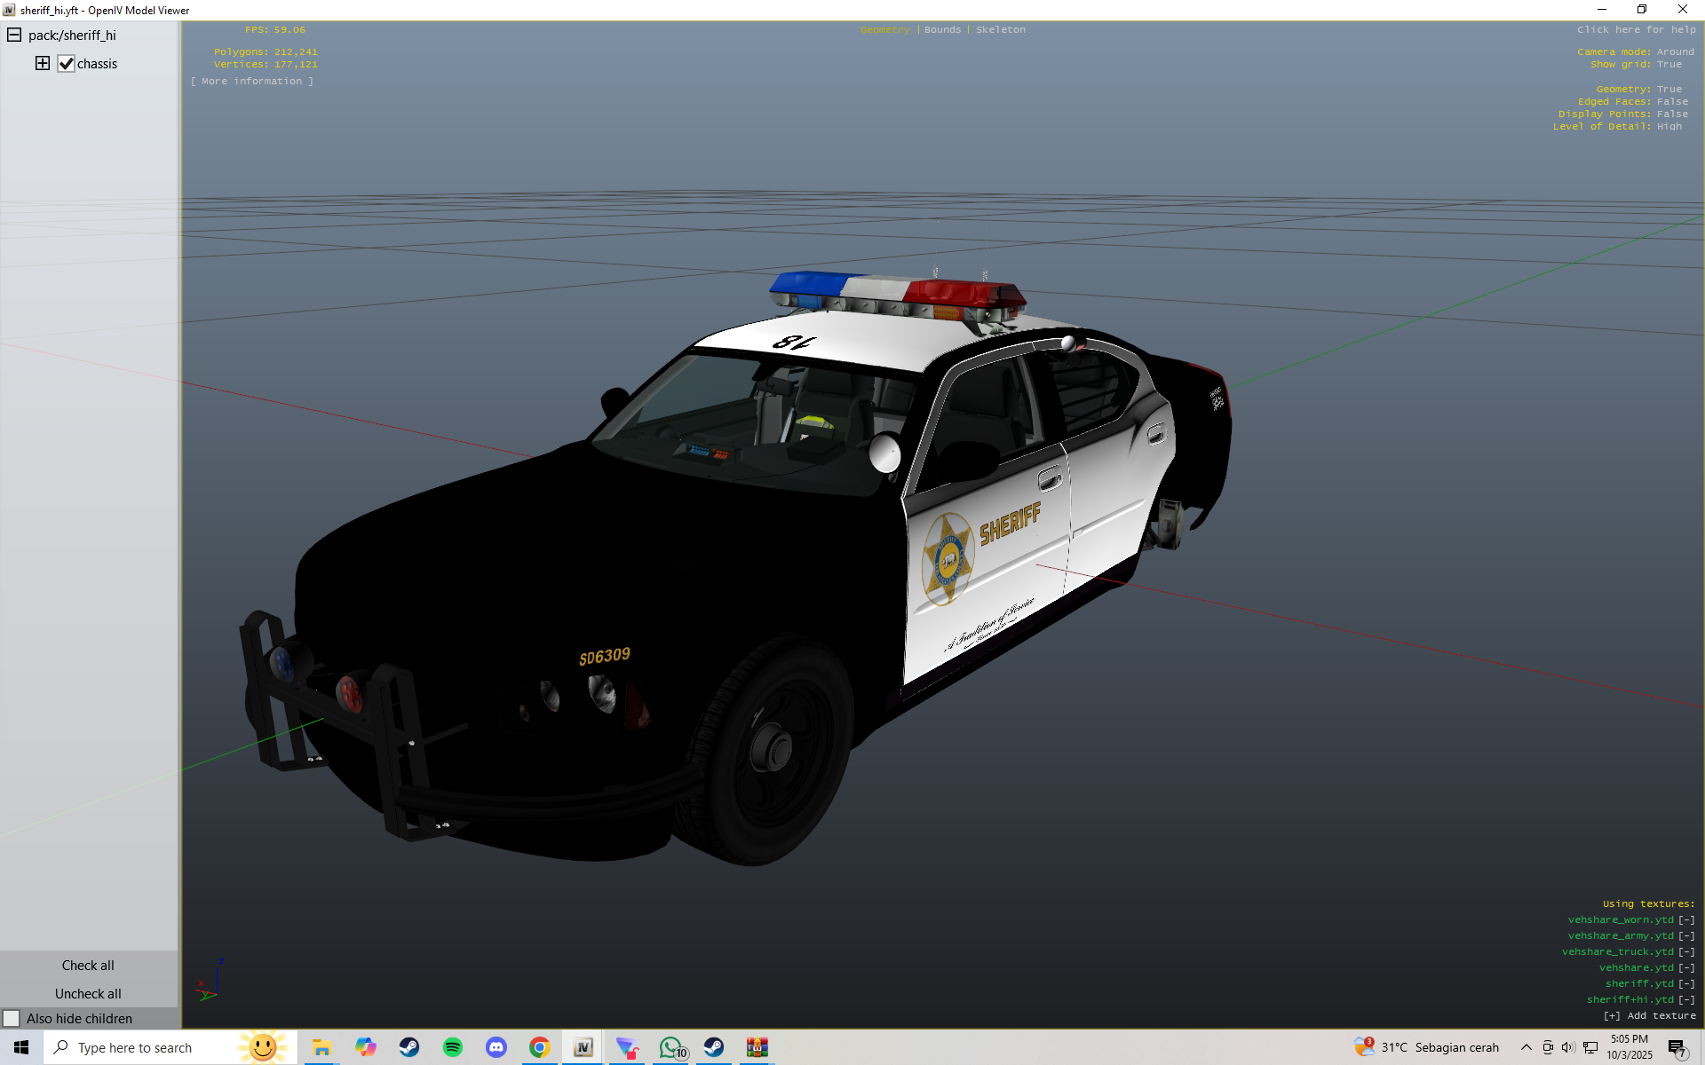Switch to the Bounds view tab
Image resolution: width=1705 pixels, height=1065 pixels.
(x=942, y=30)
